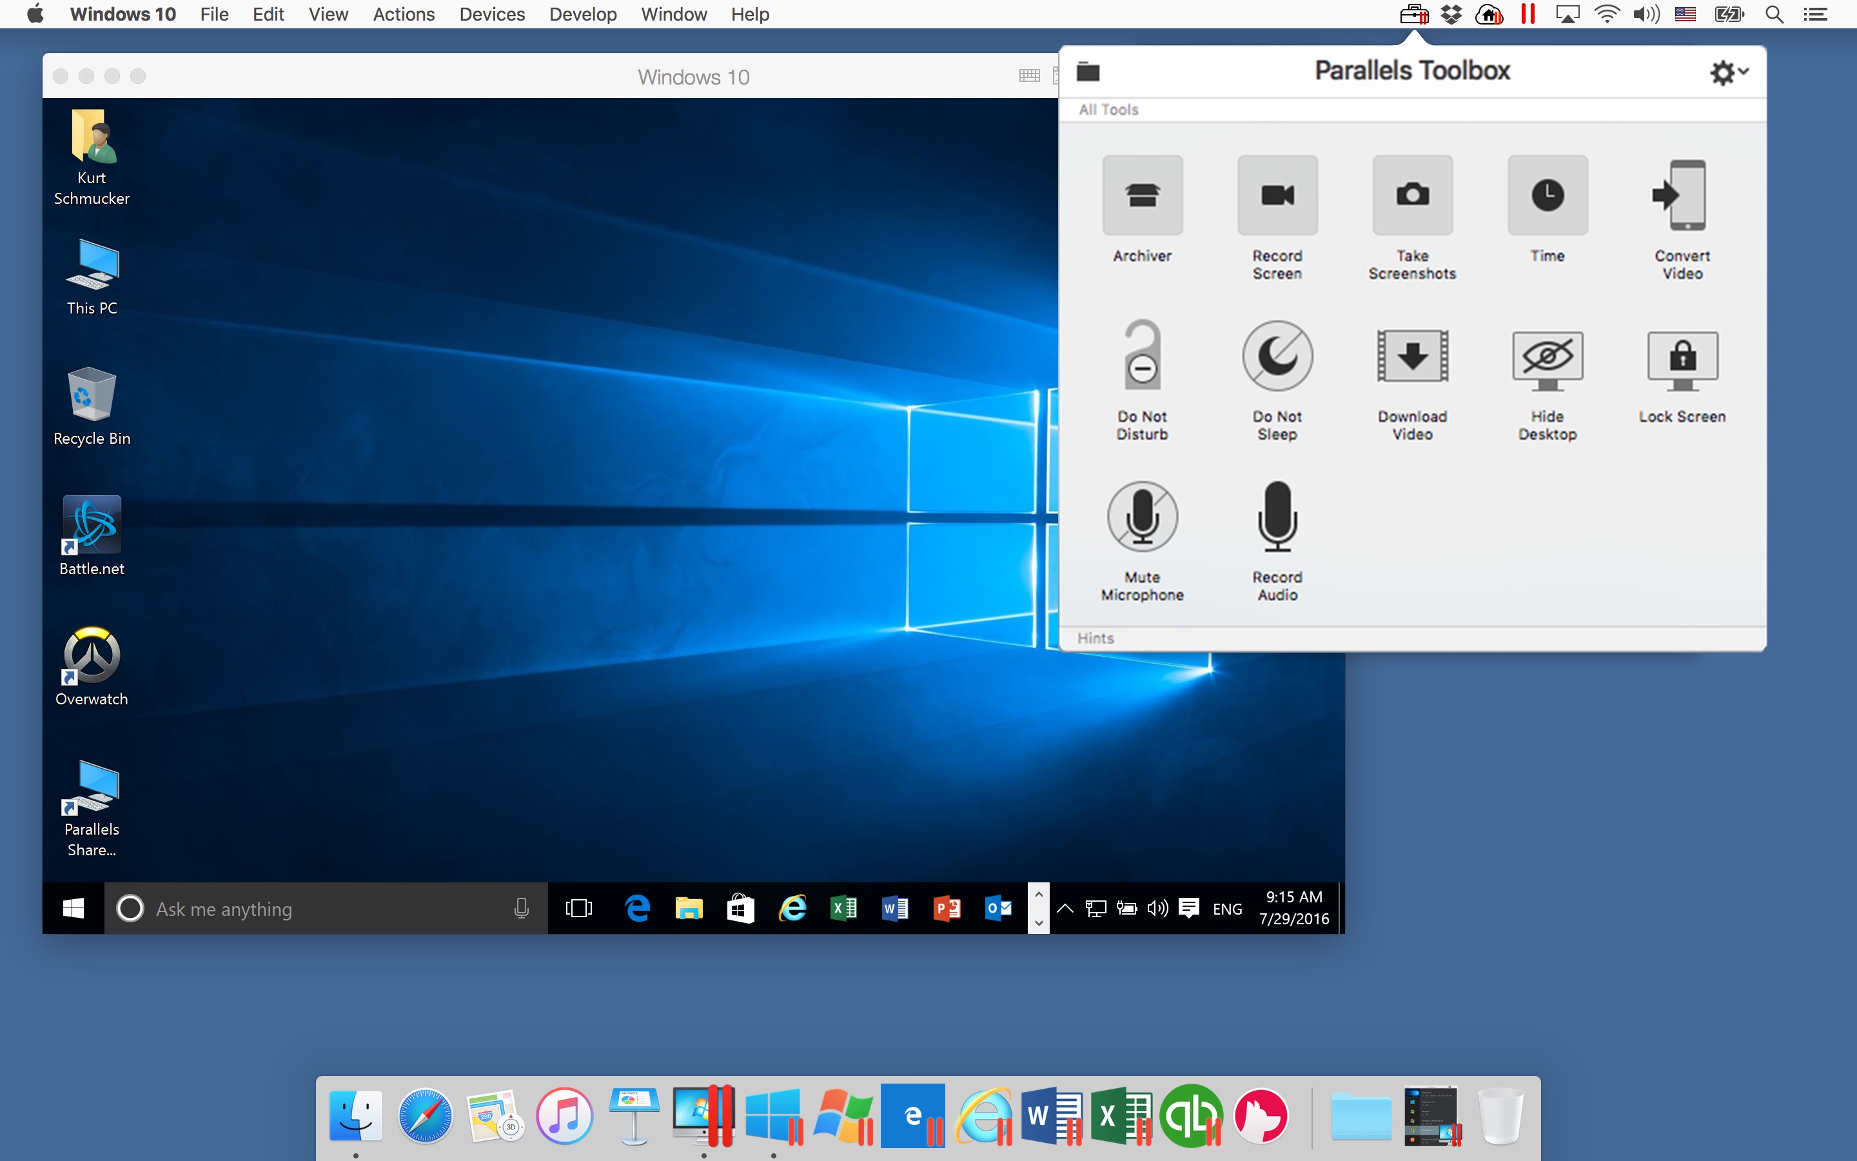Open Overwatch desktop icon
Viewport: 1857px width, 1161px height.
pyautogui.click(x=90, y=666)
